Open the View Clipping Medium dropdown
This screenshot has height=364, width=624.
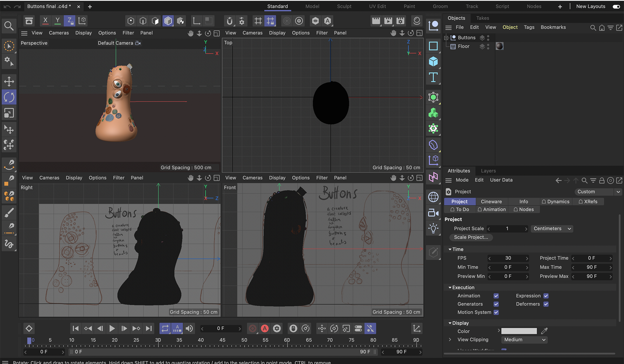pos(524,340)
